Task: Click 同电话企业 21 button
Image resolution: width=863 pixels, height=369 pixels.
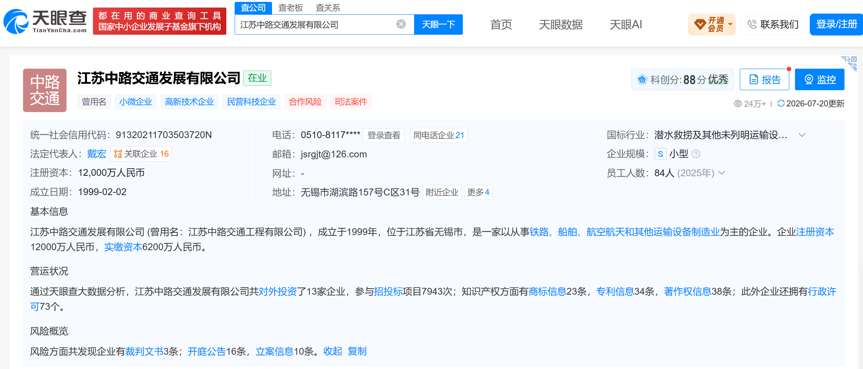Action: [439, 135]
